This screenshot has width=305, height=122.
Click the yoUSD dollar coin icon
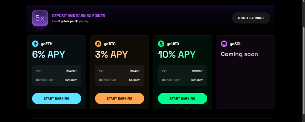pyautogui.click(x=161, y=44)
